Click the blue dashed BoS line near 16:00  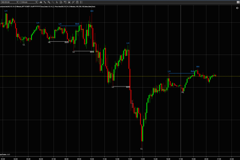click(180, 73)
